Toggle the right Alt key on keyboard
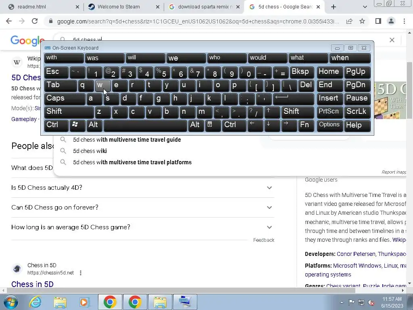 [x=196, y=125]
